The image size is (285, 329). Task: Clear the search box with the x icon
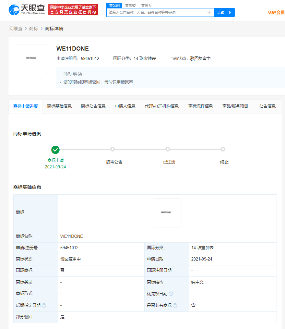click(x=209, y=12)
